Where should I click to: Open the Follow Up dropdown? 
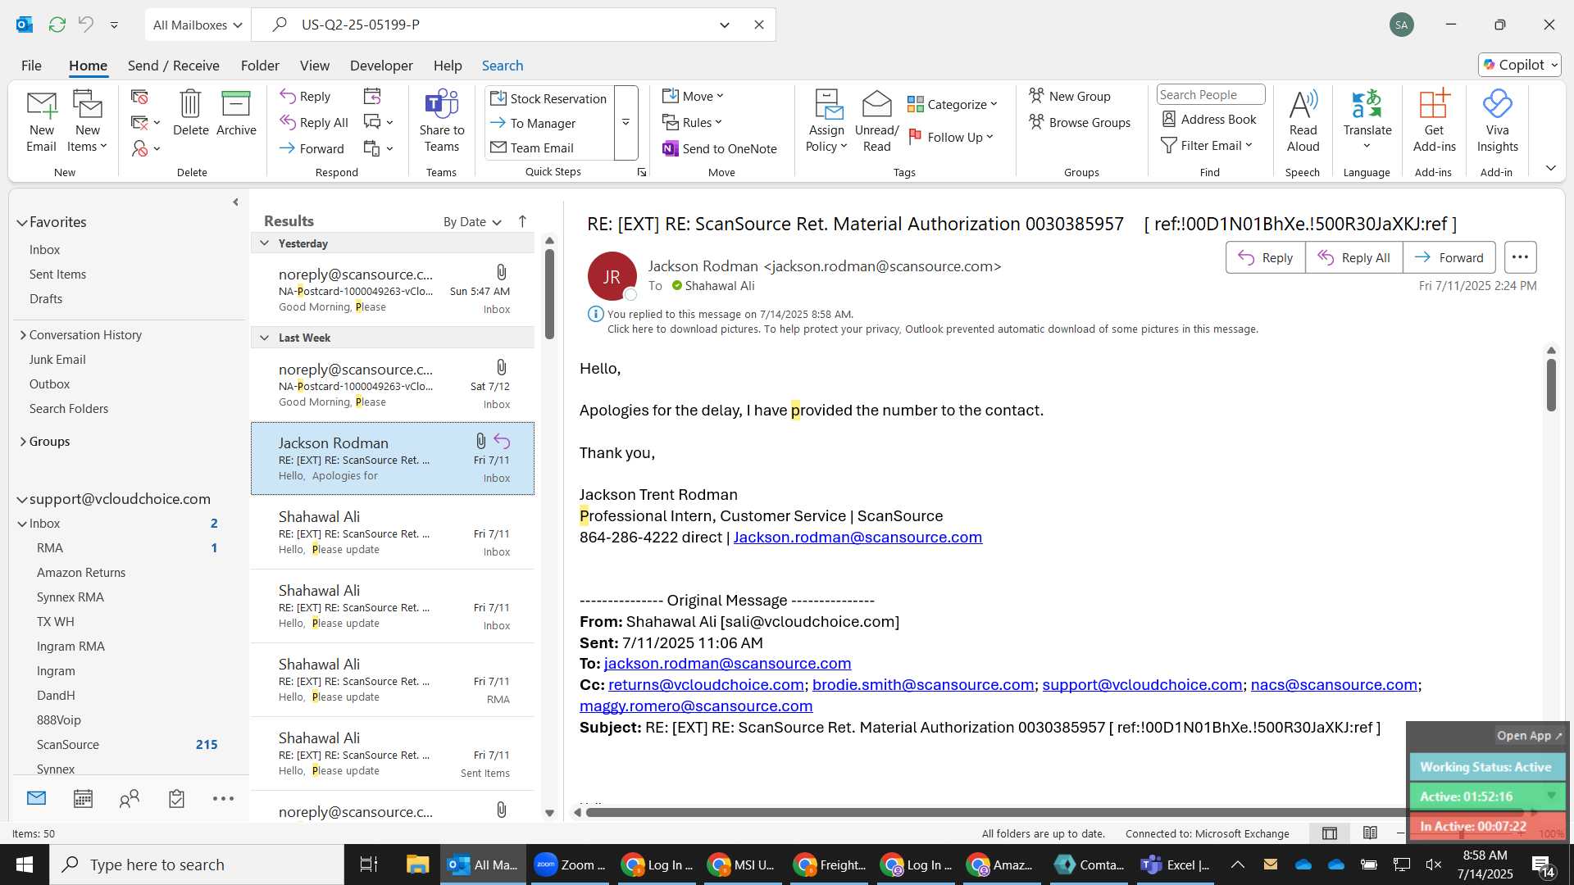[951, 137]
